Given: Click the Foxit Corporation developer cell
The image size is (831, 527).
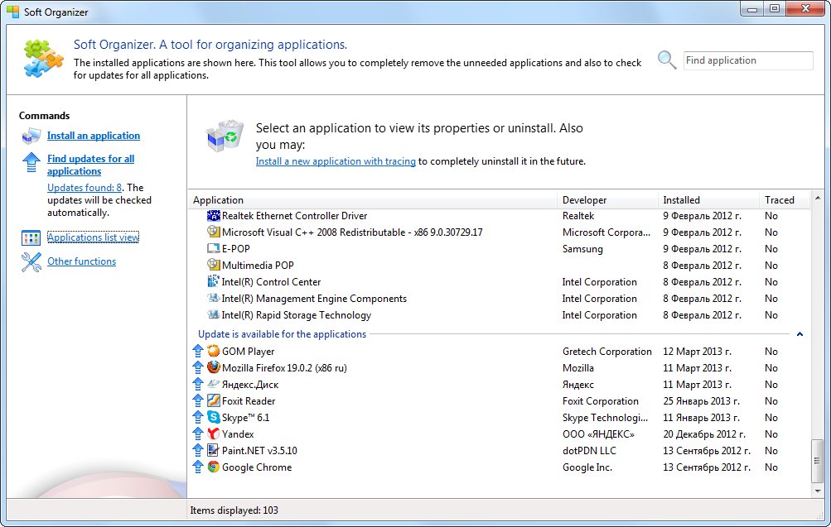Looking at the screenshot, I should [601, 400].
